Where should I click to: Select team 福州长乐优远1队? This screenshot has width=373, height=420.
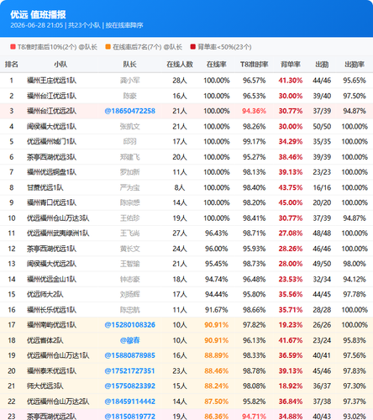pos(51,310)
